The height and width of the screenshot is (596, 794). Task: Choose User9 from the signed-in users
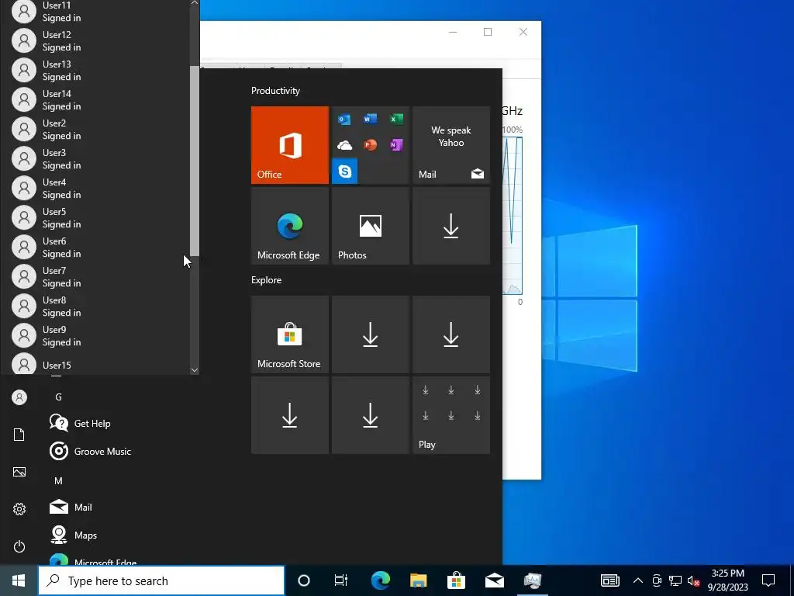pyautogui.click(x=95, y=335)
